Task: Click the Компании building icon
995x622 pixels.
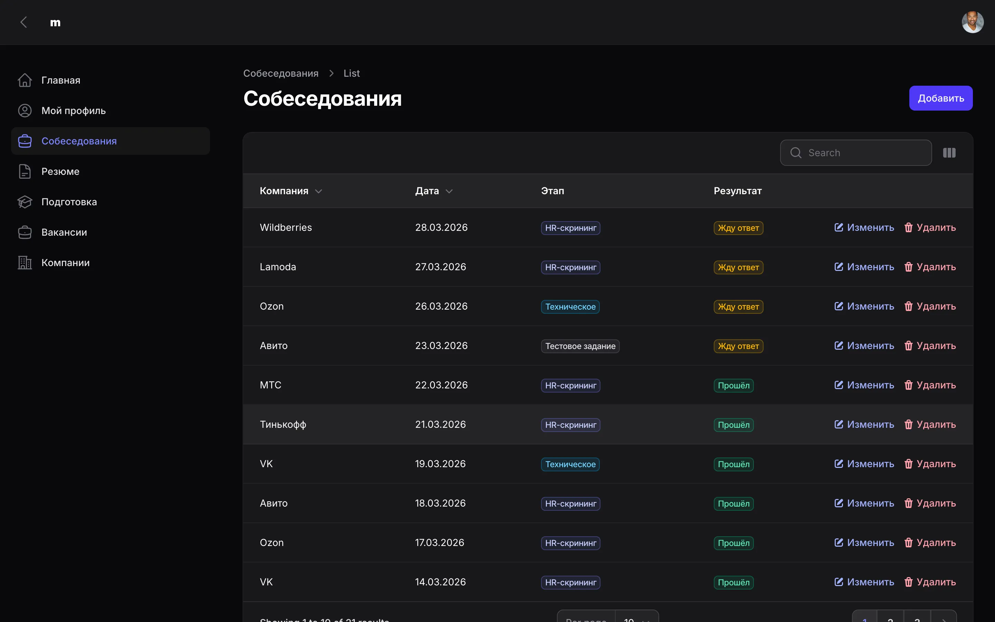Action: point(25,263)
